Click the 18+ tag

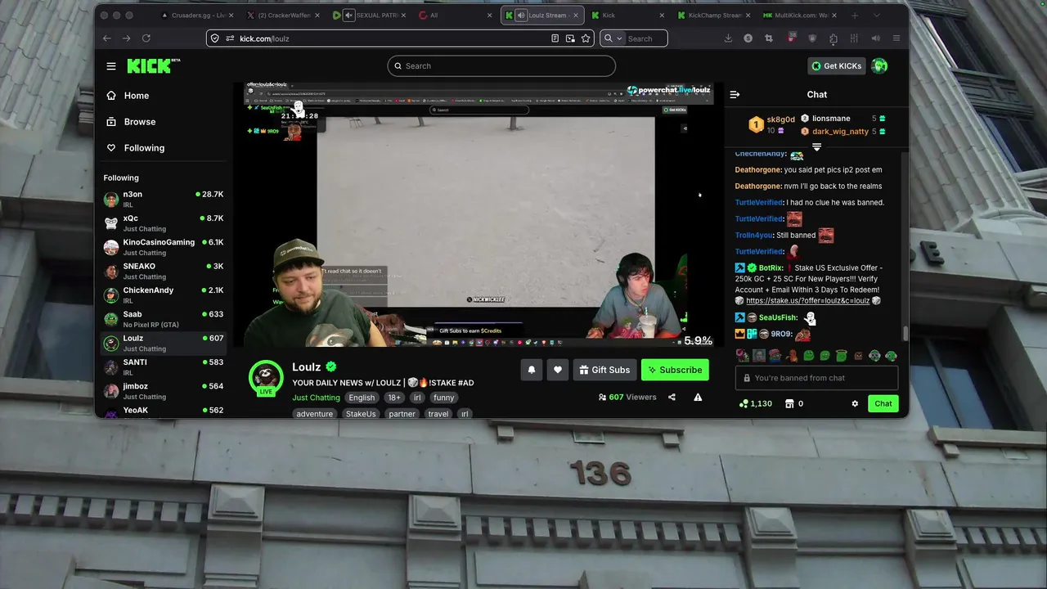click(x=394, y=398)
